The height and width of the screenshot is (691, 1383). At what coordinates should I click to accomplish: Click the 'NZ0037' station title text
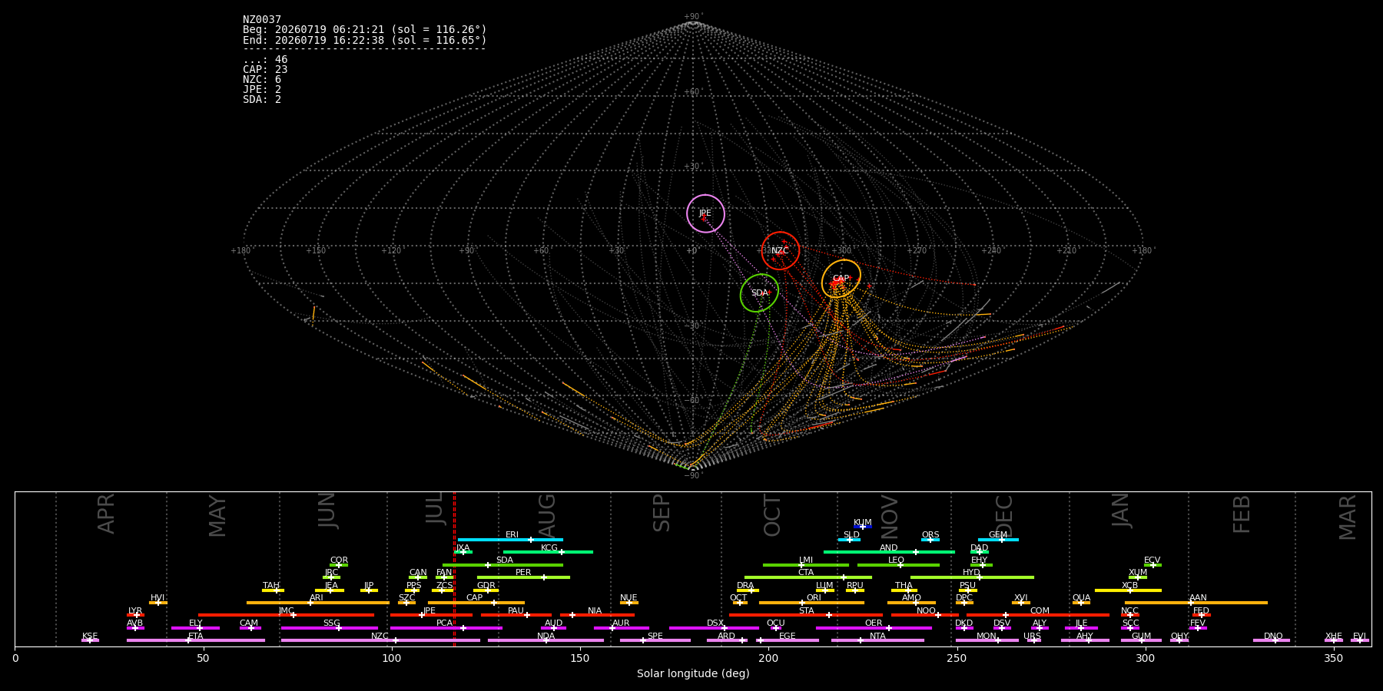pyautogui.click(x=262, y=20)
